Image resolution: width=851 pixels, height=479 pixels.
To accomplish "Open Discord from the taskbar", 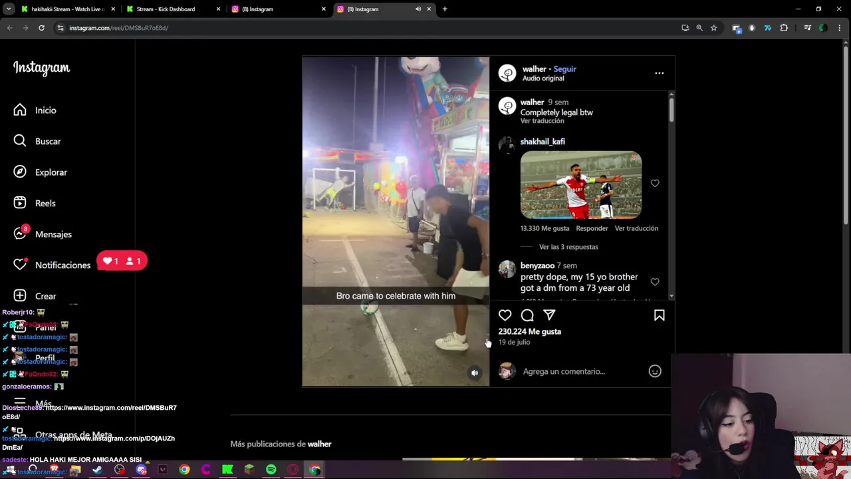I will click(141, 470).
